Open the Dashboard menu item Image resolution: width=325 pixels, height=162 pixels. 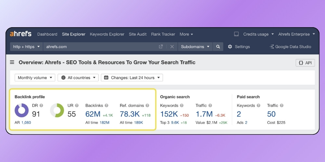47,34
